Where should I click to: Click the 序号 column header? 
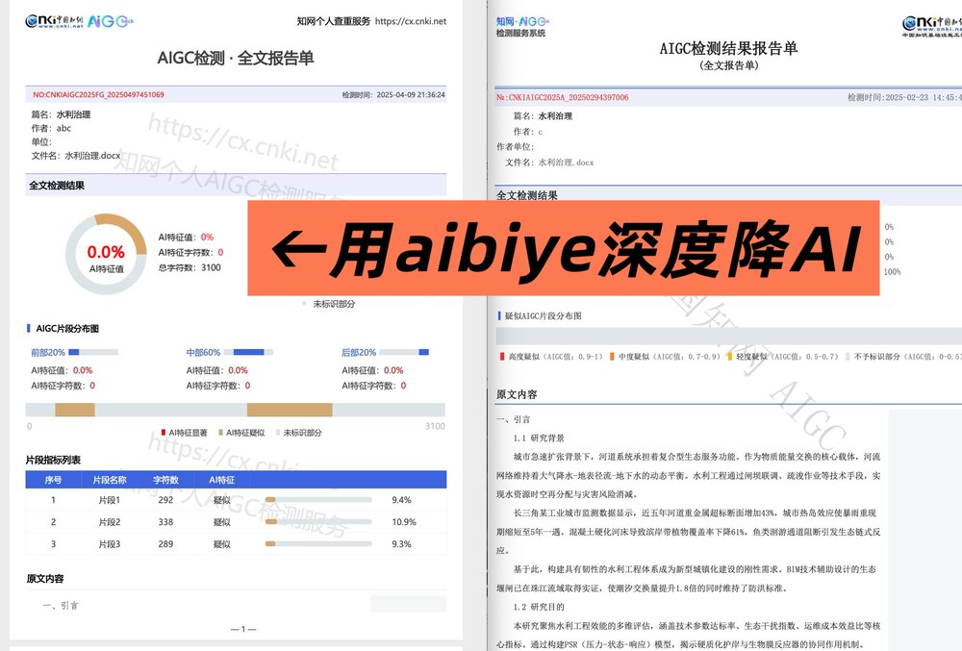(53, 480)
